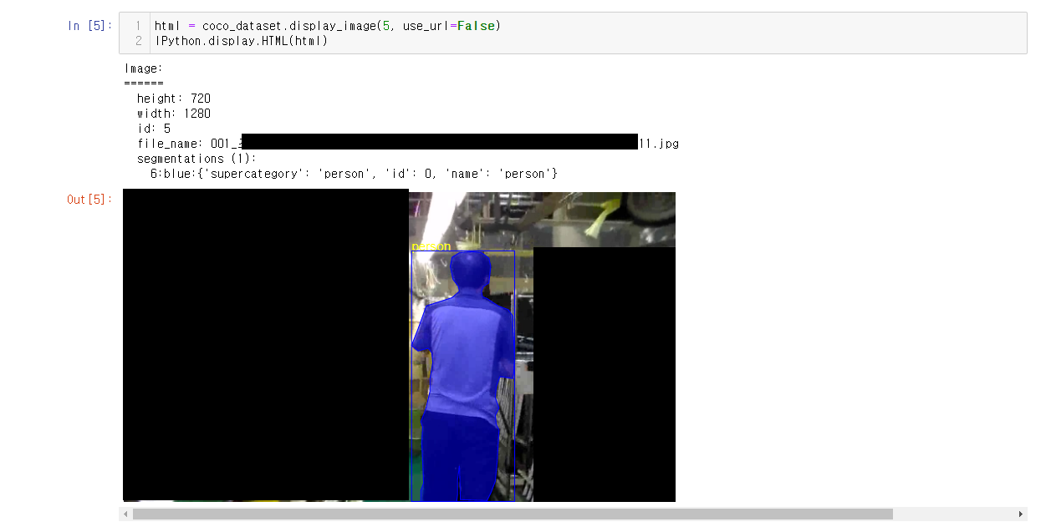Click the Out[5] output prompt label

tap(89, 200)
